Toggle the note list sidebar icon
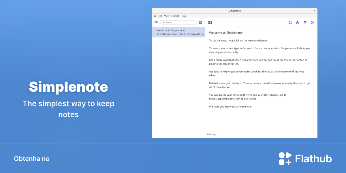Image resolution: width=346 pixels, height=173 pixels. tap(210, 22)
